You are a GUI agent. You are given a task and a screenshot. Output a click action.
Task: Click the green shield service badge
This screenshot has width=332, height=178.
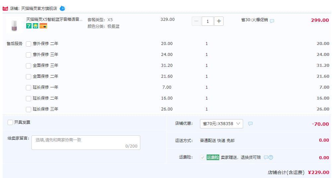35,26
